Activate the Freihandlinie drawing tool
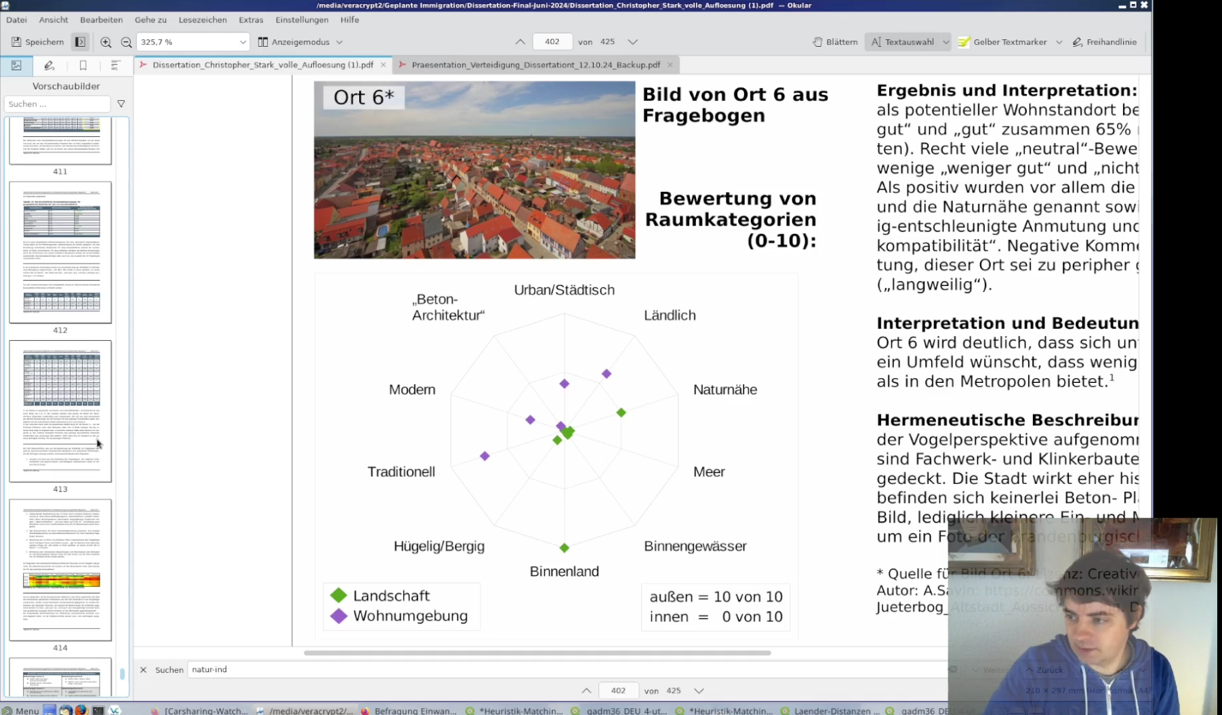This screenshot has height=715, width=1222. [1104, 42]
